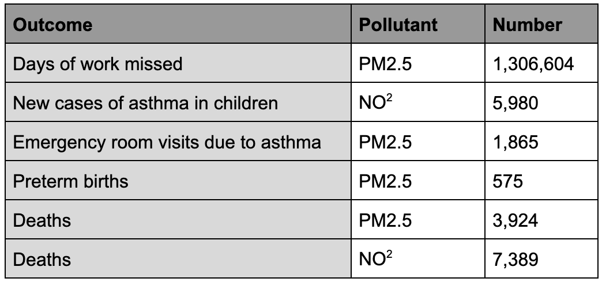Click the 7,389 number cell
This screenshot has width=602, height=282.
516,259
